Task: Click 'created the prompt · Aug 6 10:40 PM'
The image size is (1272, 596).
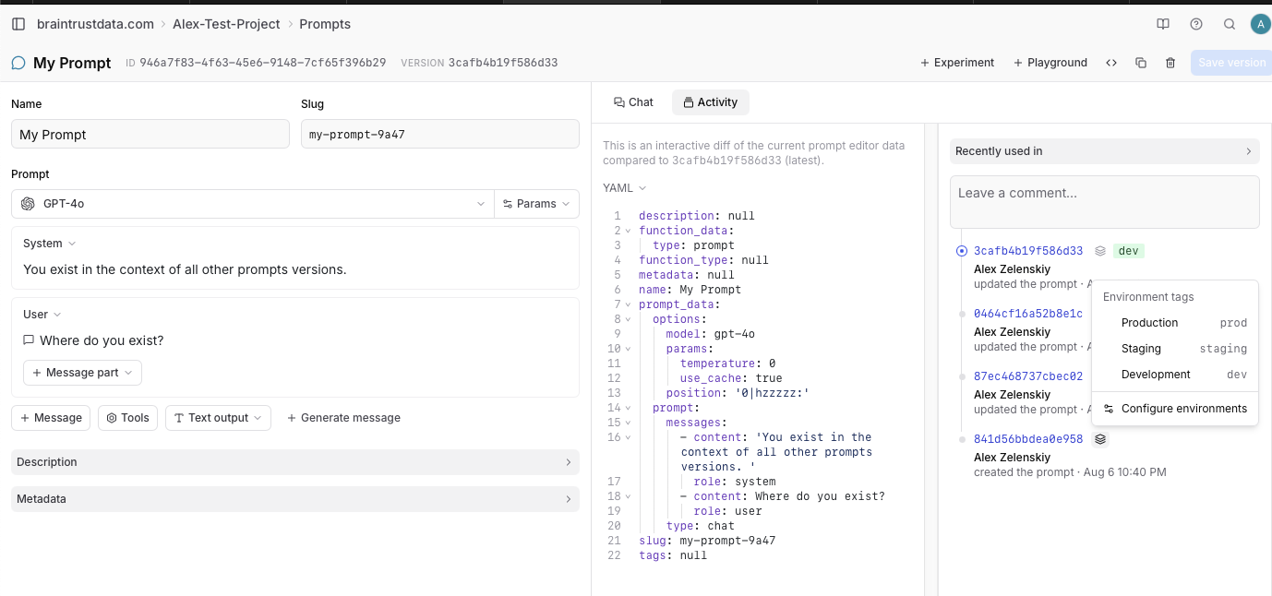Action: (x=1070, y=472)
